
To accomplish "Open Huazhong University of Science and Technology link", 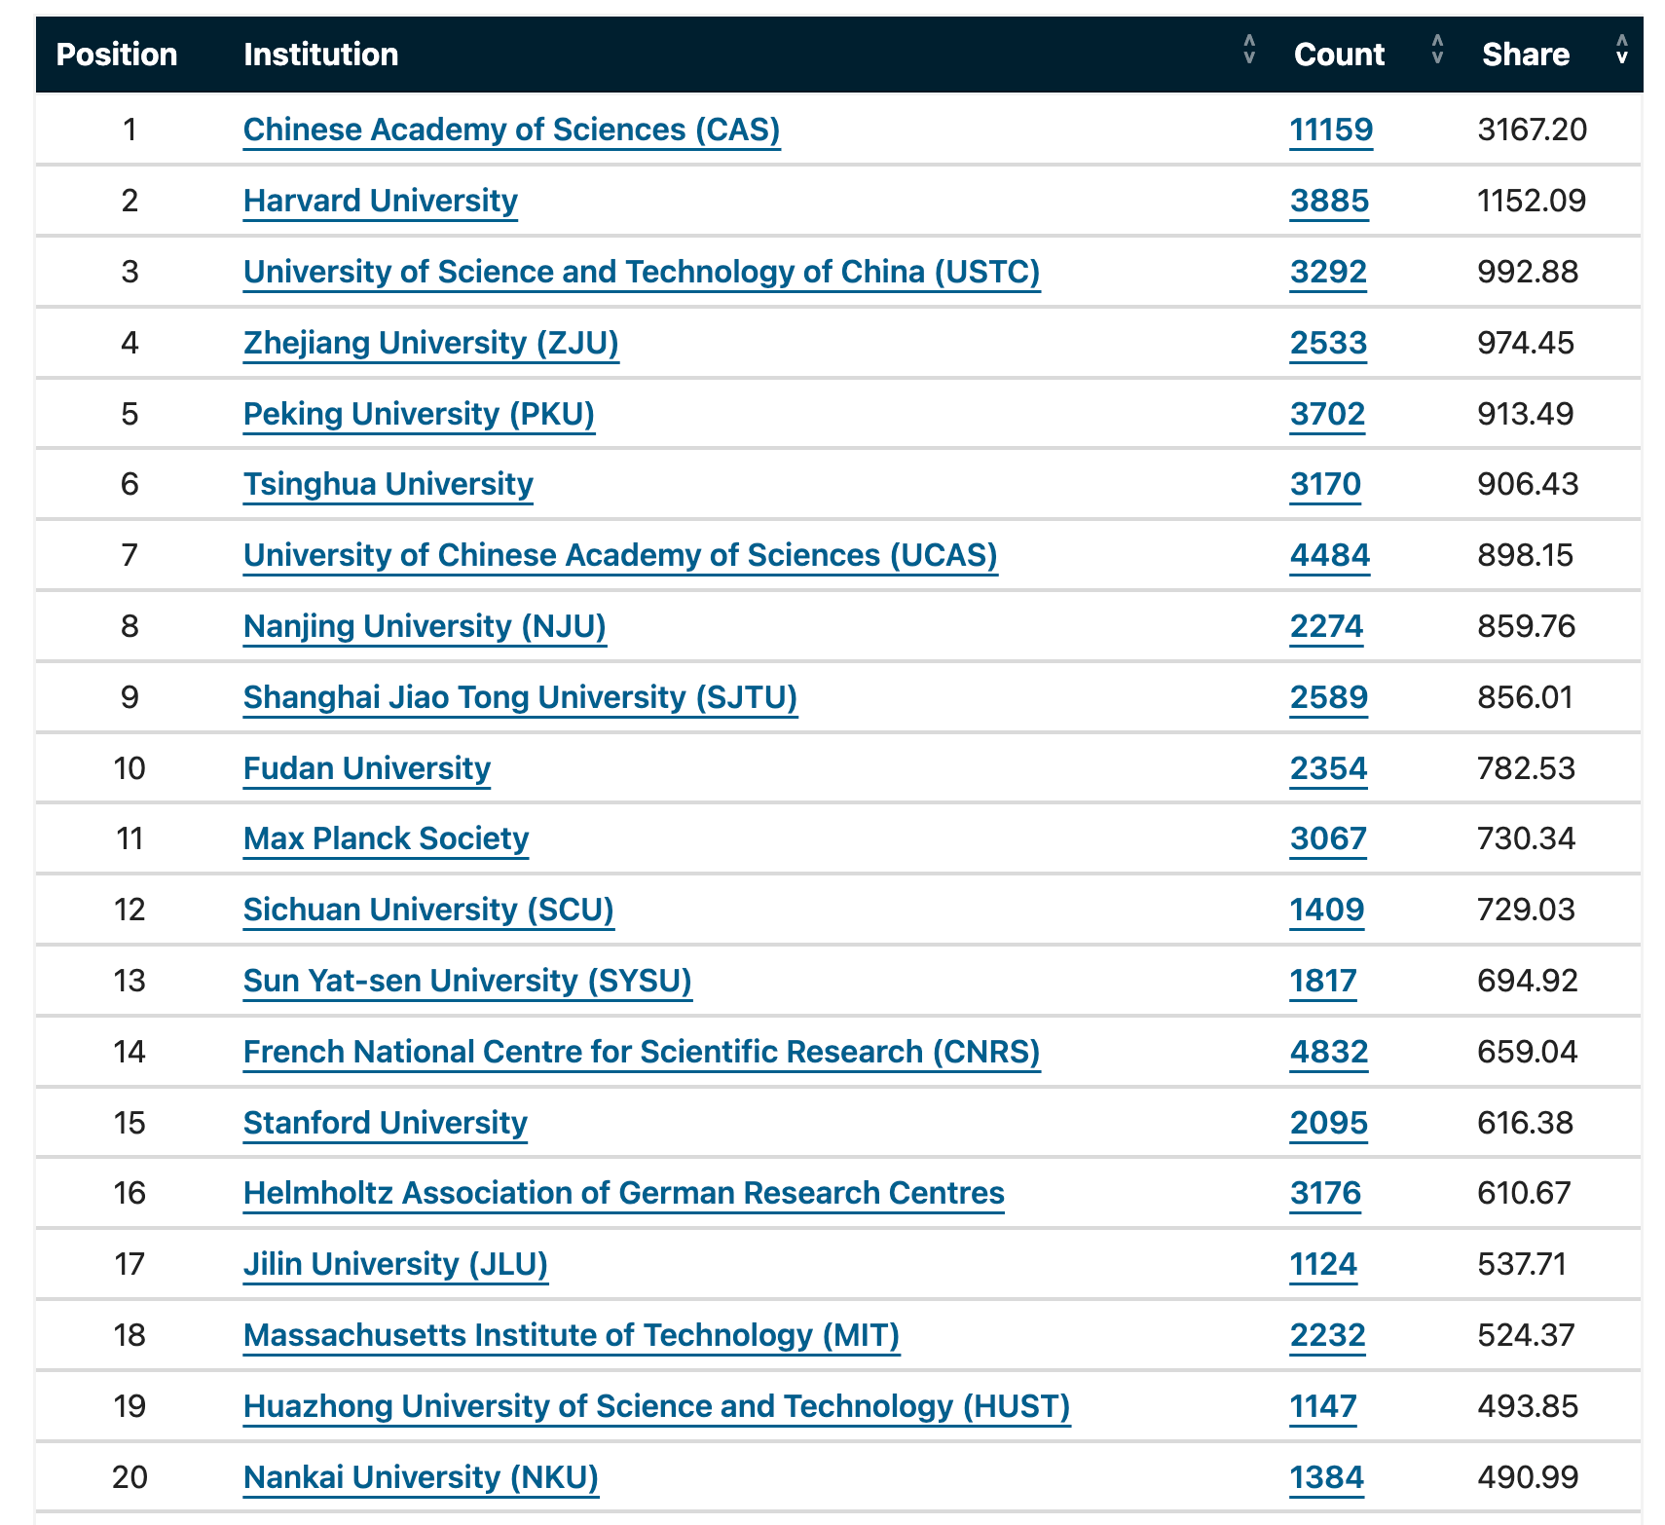I will coord(656,1406).
